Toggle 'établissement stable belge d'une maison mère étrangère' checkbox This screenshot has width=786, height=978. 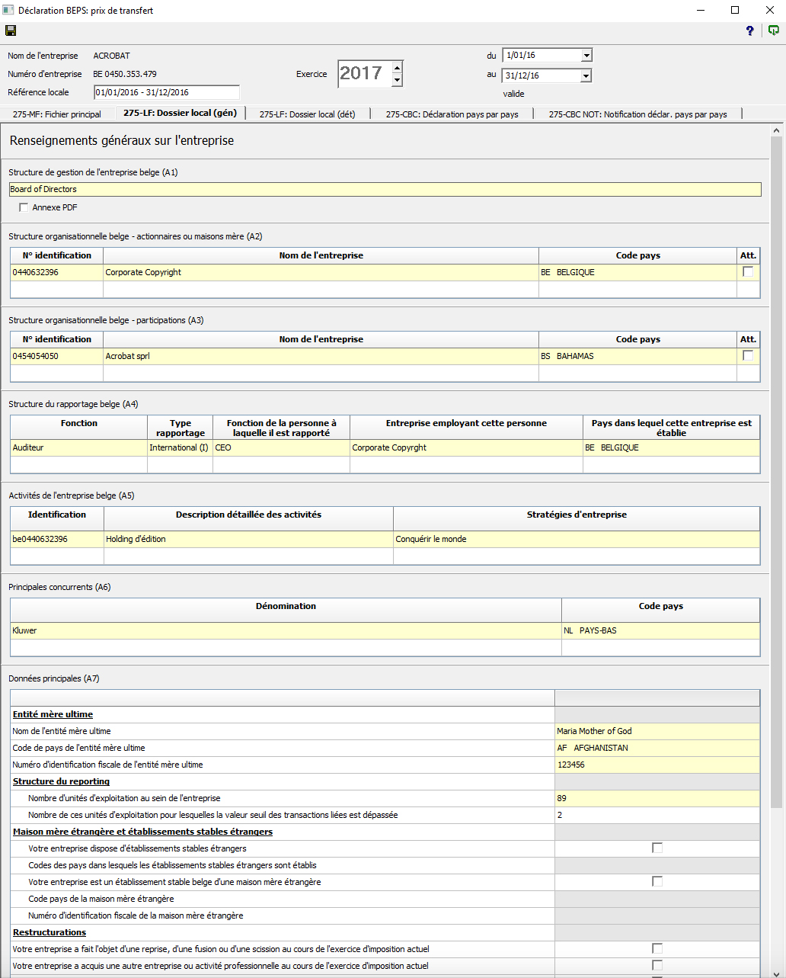point(657,881)
